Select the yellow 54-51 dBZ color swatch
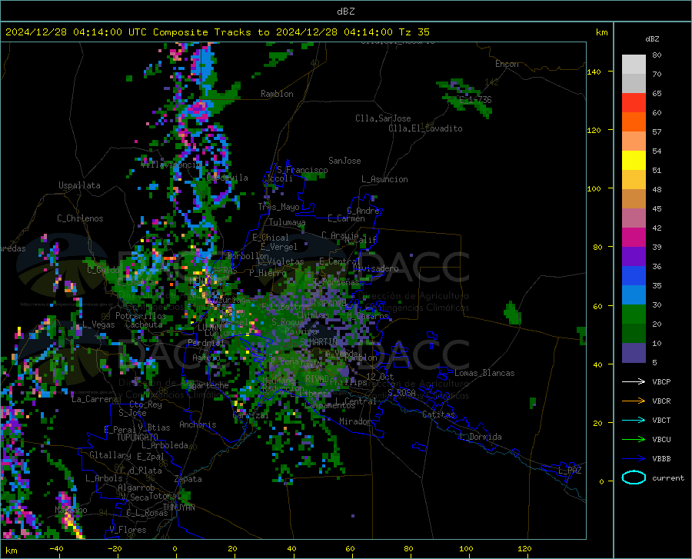692x559 pixels. click(x=634, y=161)
